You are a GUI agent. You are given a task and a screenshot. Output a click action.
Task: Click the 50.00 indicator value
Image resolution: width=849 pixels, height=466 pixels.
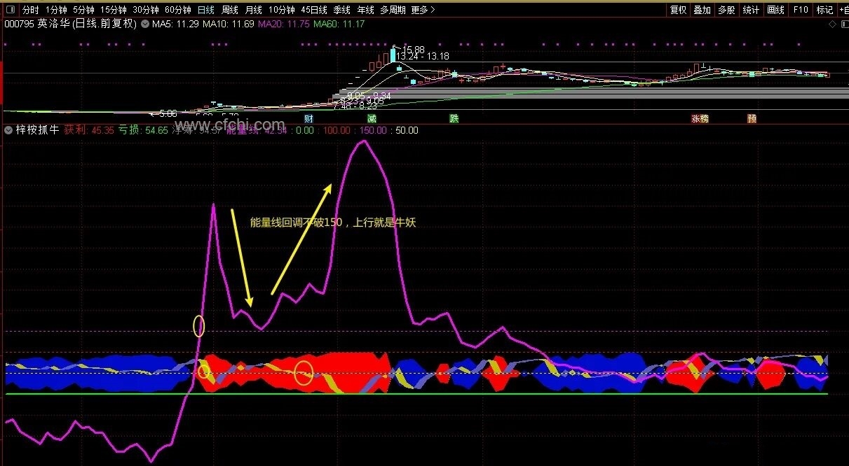(x=406, y=130)
